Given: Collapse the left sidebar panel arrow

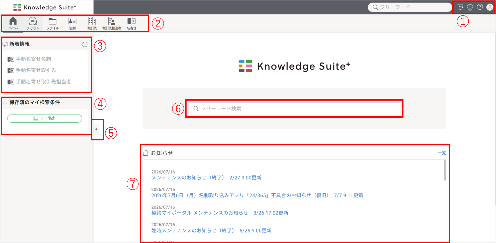Looking at the screenshot, I should (96, 129).
